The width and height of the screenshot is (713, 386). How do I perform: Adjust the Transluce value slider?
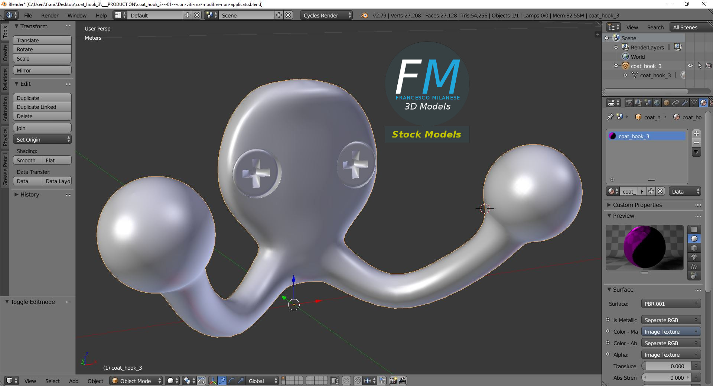[666, 366]
